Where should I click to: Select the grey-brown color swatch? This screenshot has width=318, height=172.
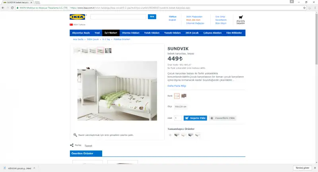point(184,96)
